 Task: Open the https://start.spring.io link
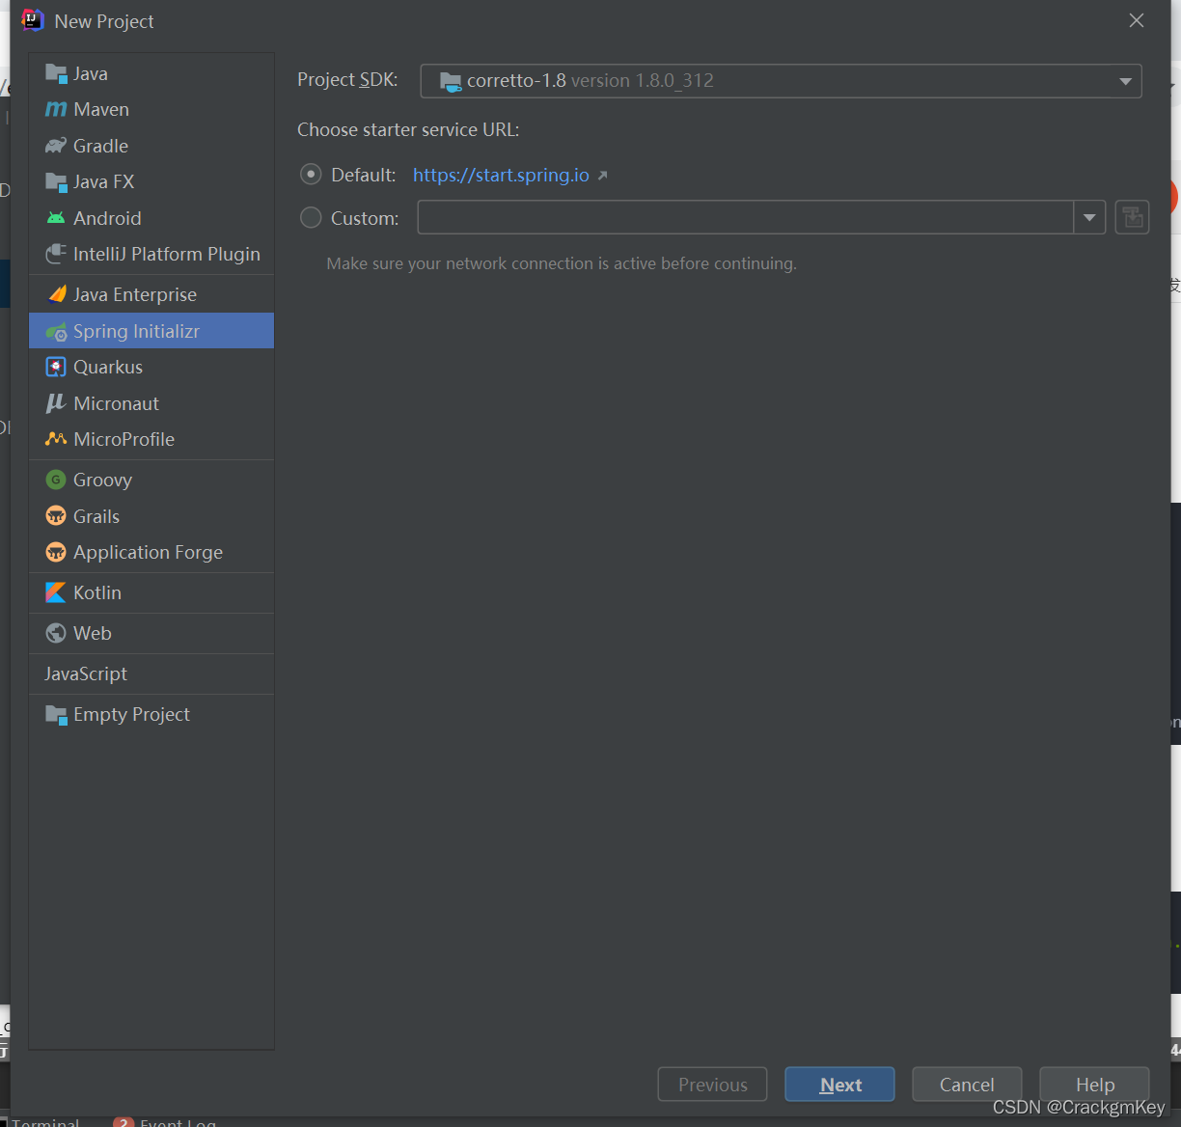click(x=501, y=175)
